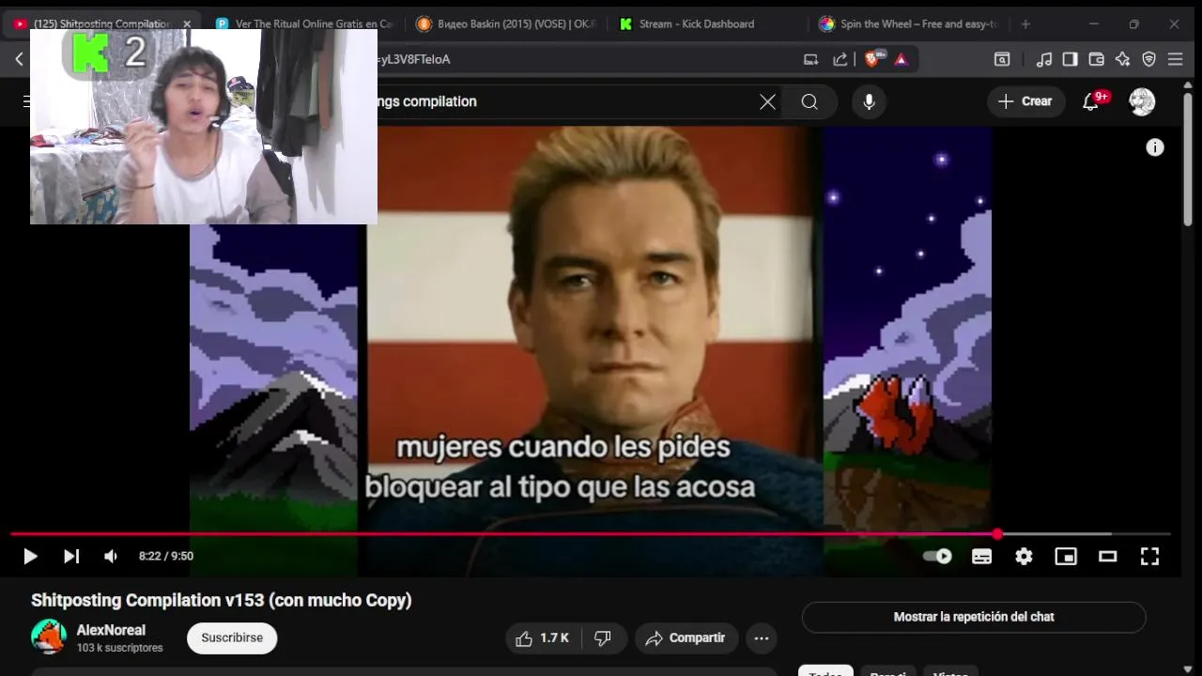Toggle subtitles in the player
This screenshot has height=676, width=1202.
pyautogui.click(x=981, y=557)
